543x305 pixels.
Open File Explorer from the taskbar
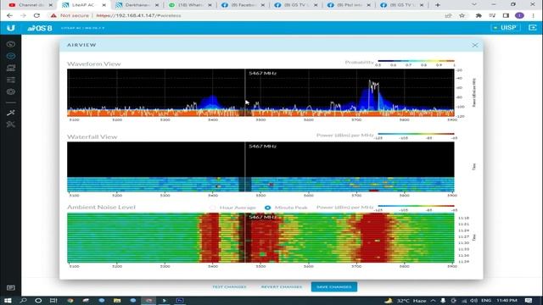coord(117,301)
